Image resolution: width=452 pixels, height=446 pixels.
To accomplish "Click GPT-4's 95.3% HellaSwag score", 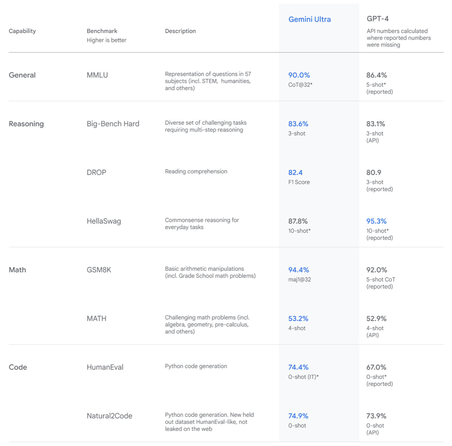I will (x=376, y=221).
